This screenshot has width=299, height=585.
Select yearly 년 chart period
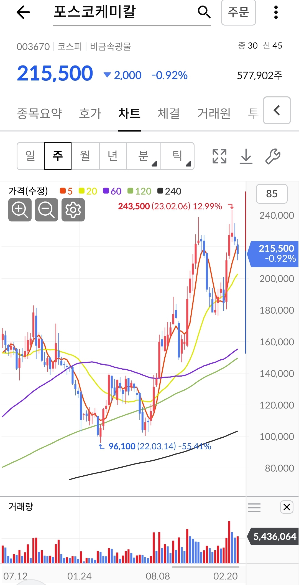coord(113,156)
